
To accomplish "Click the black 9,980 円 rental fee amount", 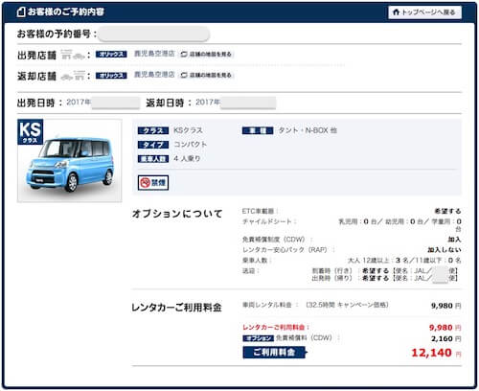I will 446,306.
